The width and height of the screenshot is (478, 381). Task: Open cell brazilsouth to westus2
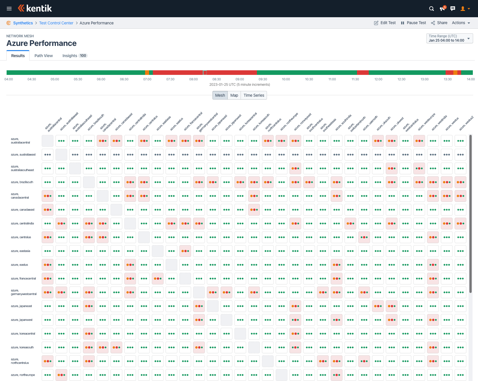tap(461, 182)
